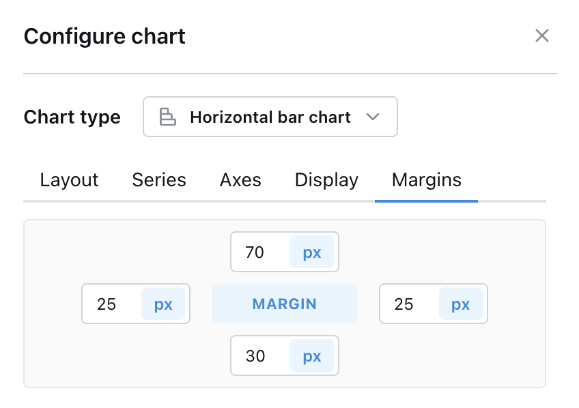Close the Configure chart dialog
The height and width of the screenshot is (408, 579).
[x=542, y=36]
